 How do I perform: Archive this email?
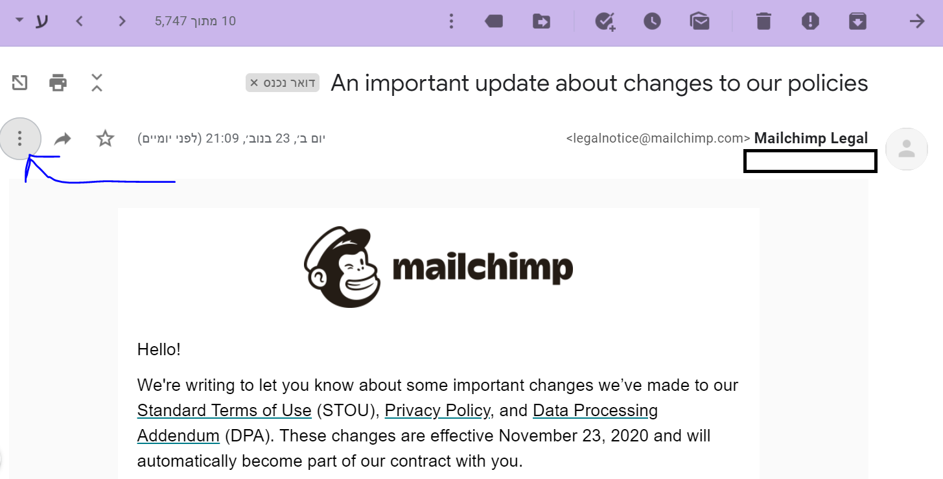click(857, 21)
